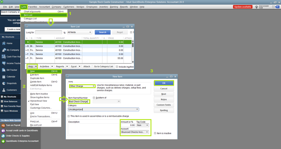Open the Banking menu
Screen dimensions: 281x149
114,7
